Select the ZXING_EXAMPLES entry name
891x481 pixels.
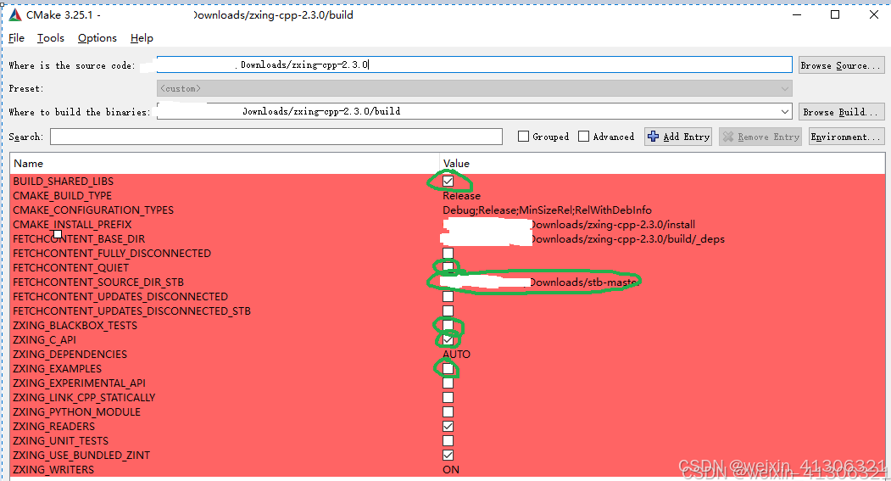coord(58,368)
